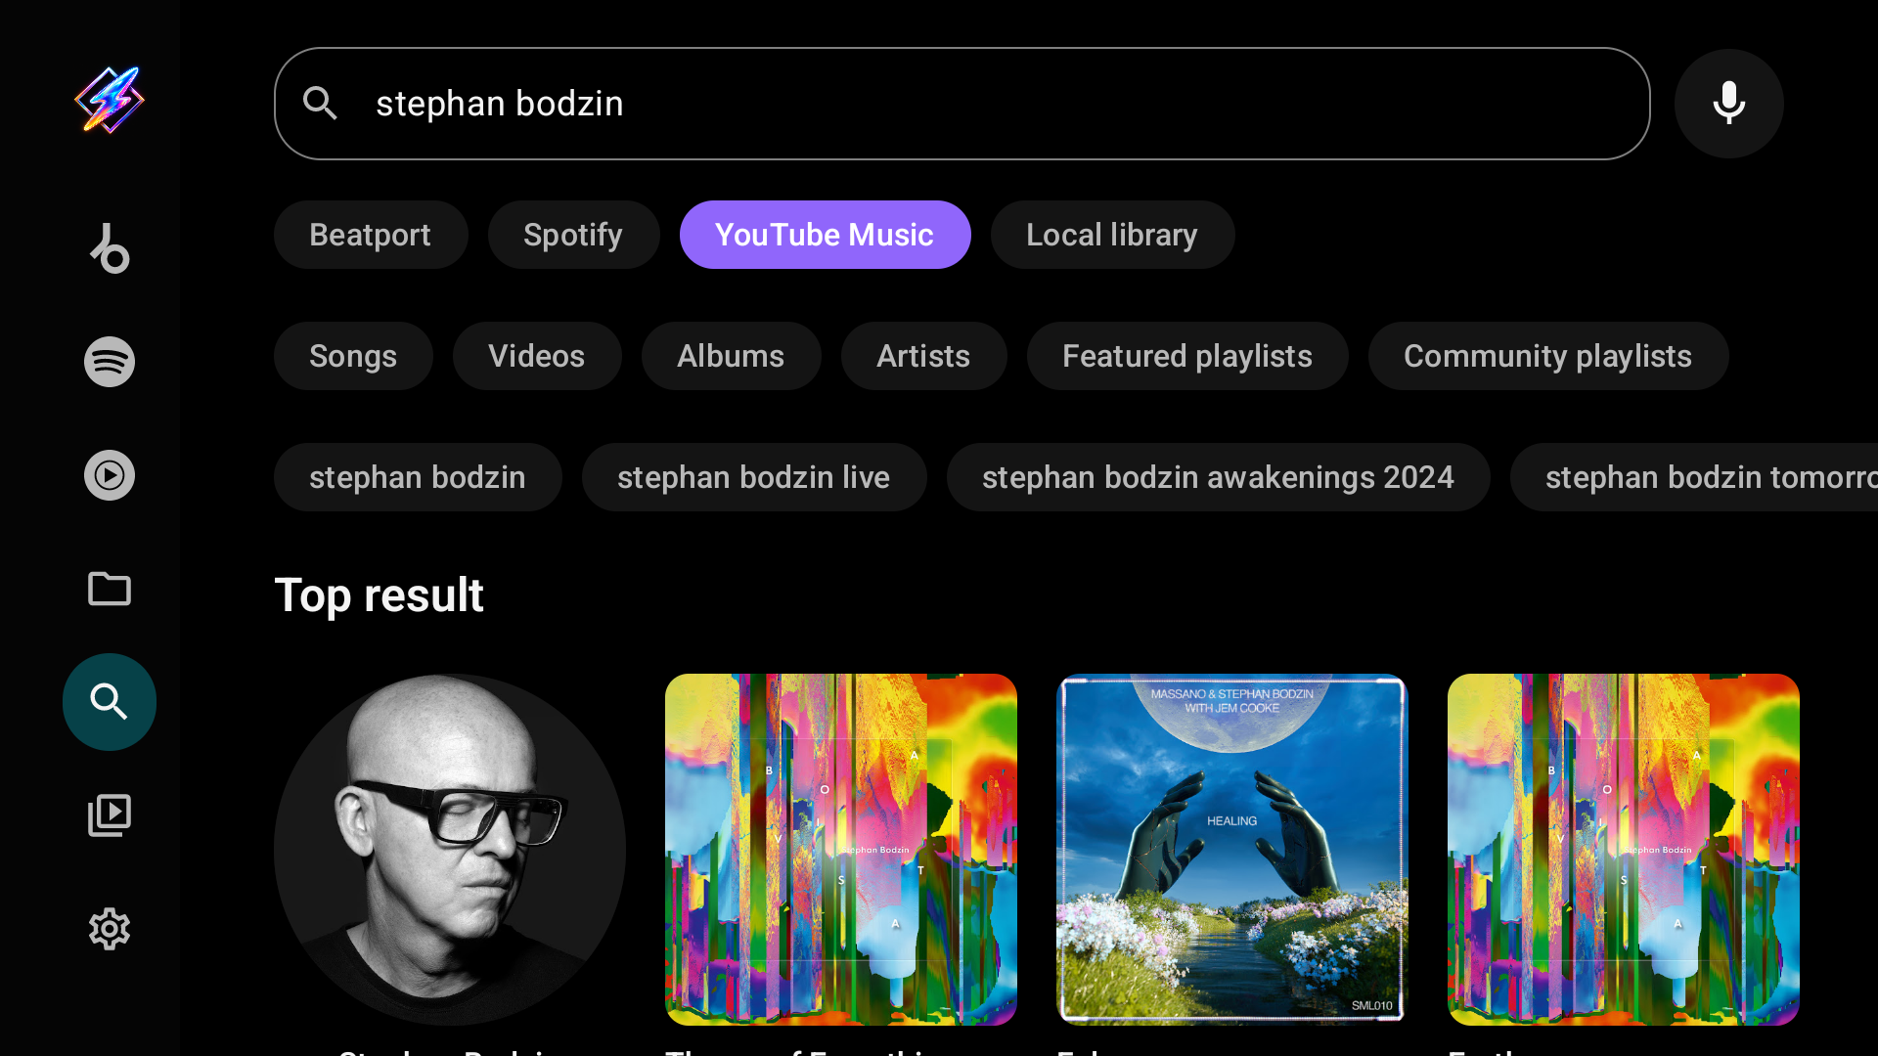Open the Beatport sidebar icon
The height and width of the screenshot is (1056, 1878).
click(x=110, y=248)
